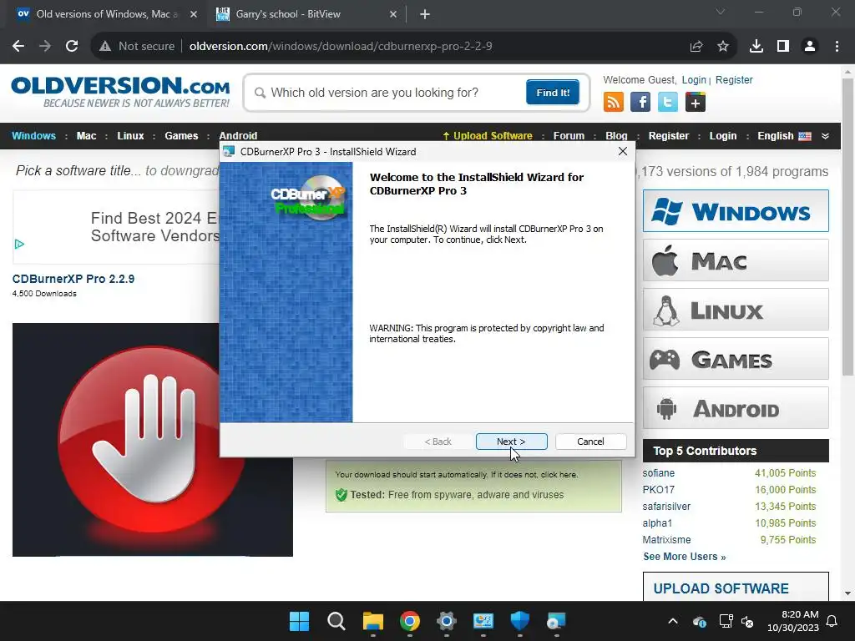This screenshot has height=641, width=855.
Task: Click the Mac category banner
Action: click(736, 260)
